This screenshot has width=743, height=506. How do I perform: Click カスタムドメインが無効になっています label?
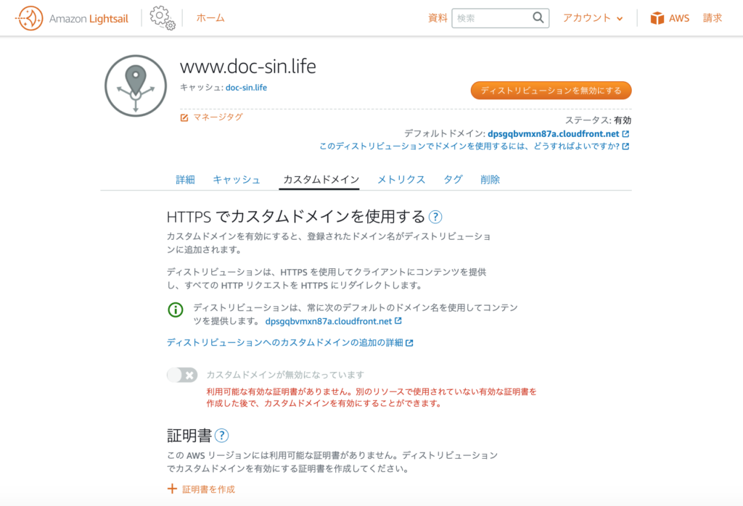(x=285, y=375)
